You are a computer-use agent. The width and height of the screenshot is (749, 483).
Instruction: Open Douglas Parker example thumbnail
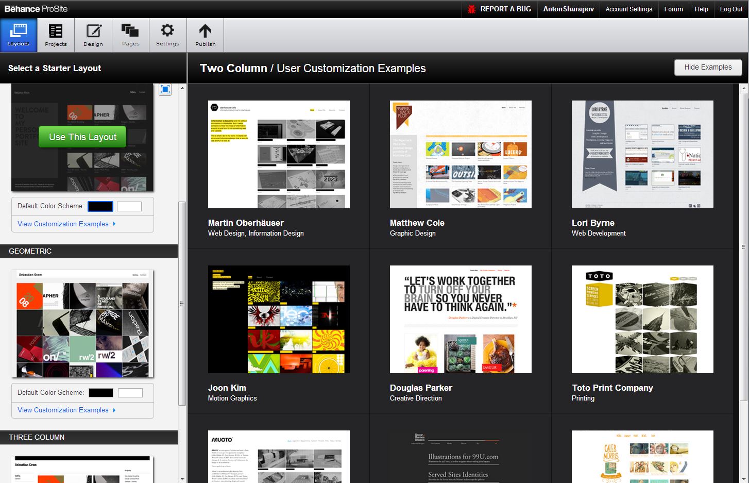[461, 319]
